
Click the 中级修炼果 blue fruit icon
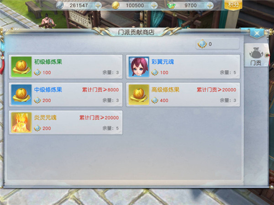21,95
